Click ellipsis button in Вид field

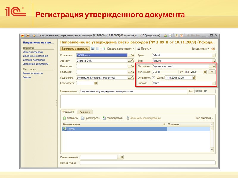coord(214,61)
